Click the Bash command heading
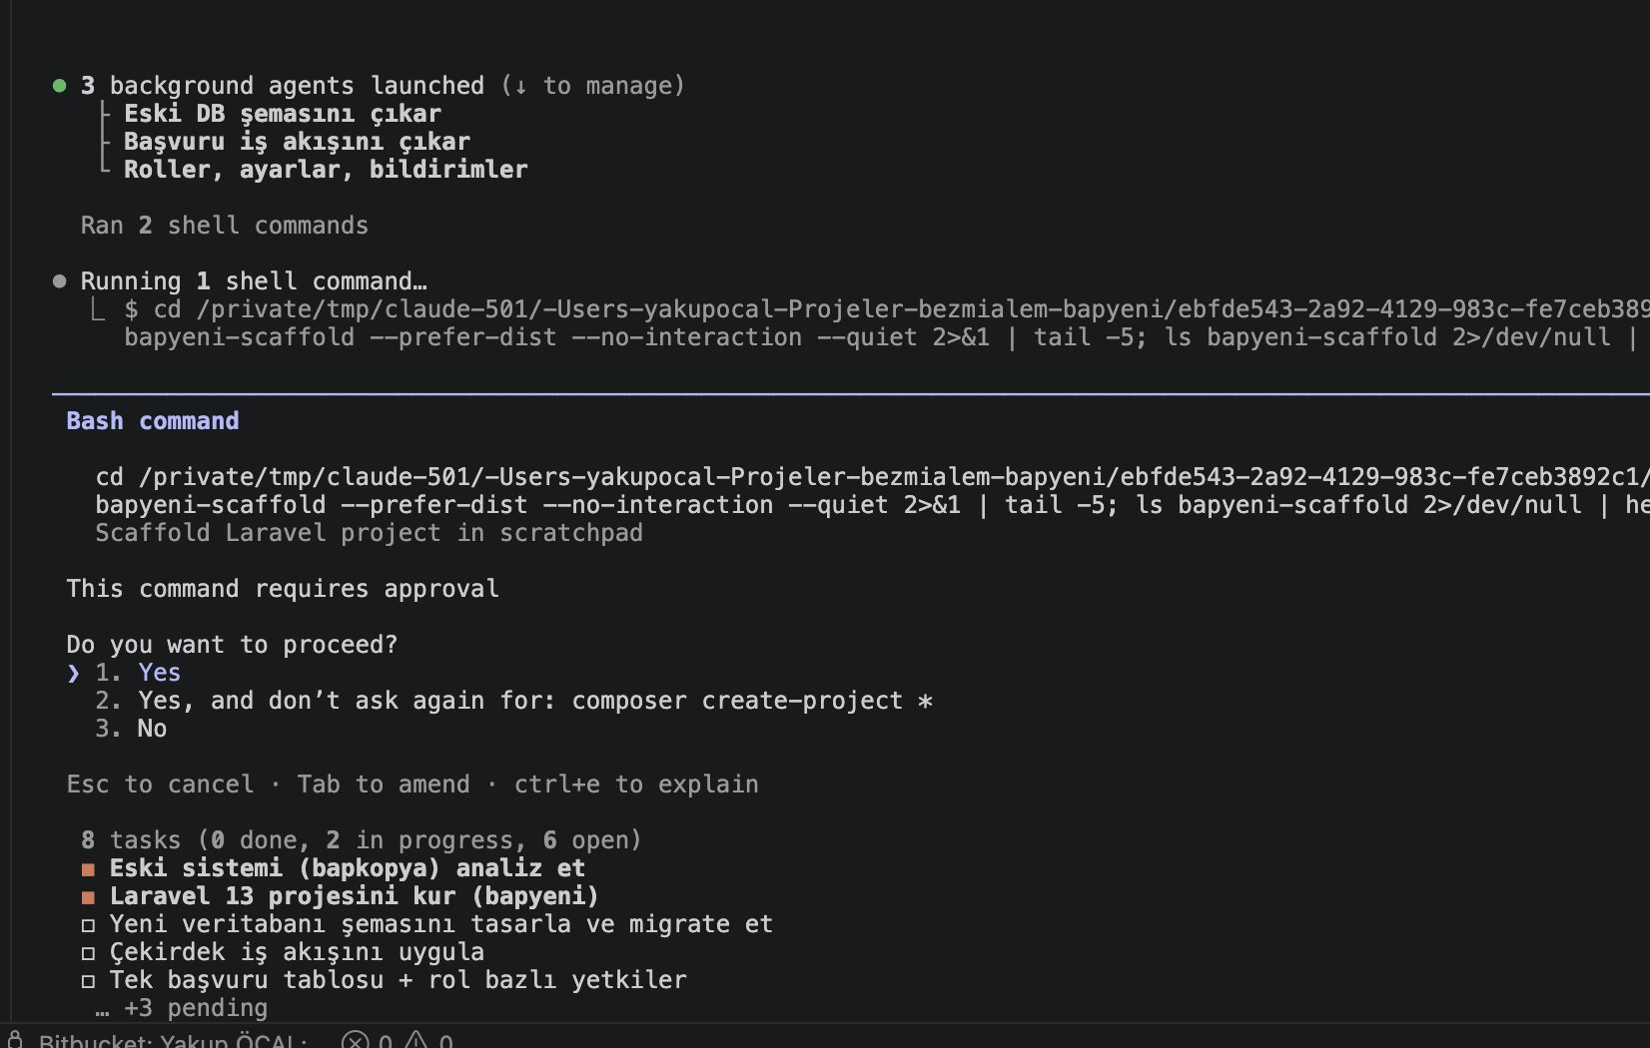1650x1048 pixels. point(153,421)
